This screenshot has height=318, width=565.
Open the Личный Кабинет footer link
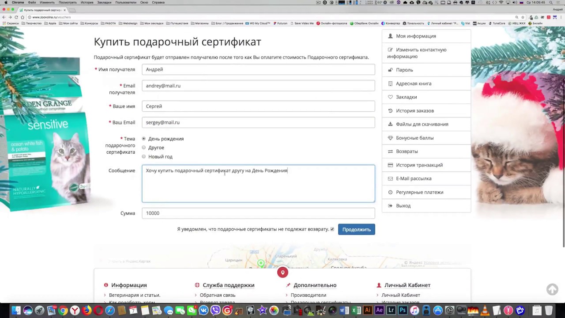tap(401, 295)
